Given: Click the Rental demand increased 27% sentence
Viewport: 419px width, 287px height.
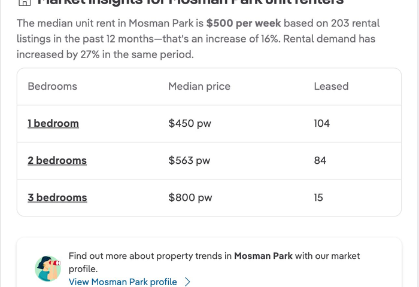Looking at the screenshot, I should click(196, 47).
